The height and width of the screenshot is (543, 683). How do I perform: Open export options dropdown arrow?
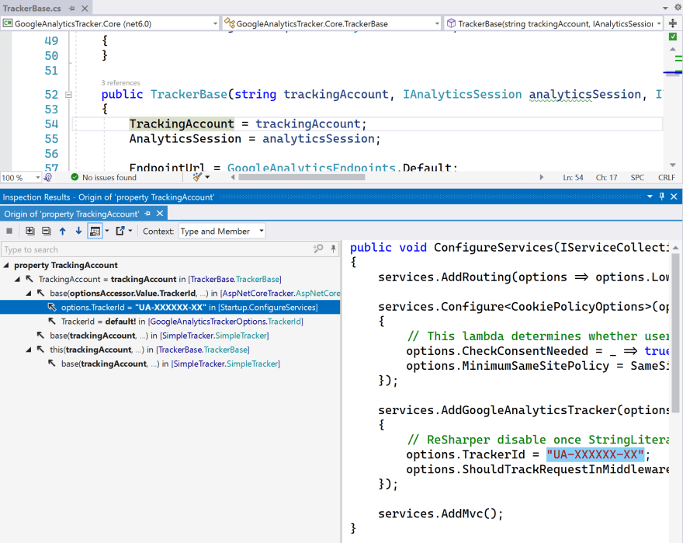point(130,231)
